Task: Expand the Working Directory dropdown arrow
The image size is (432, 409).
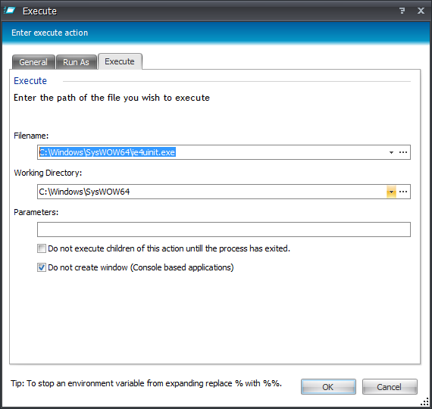Action: pos(391,192)
